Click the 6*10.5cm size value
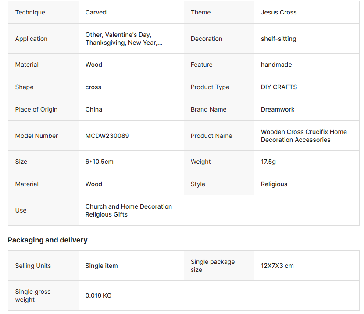Screen dimensions: 364x314 pyautogui.click(x=99, y=162)
